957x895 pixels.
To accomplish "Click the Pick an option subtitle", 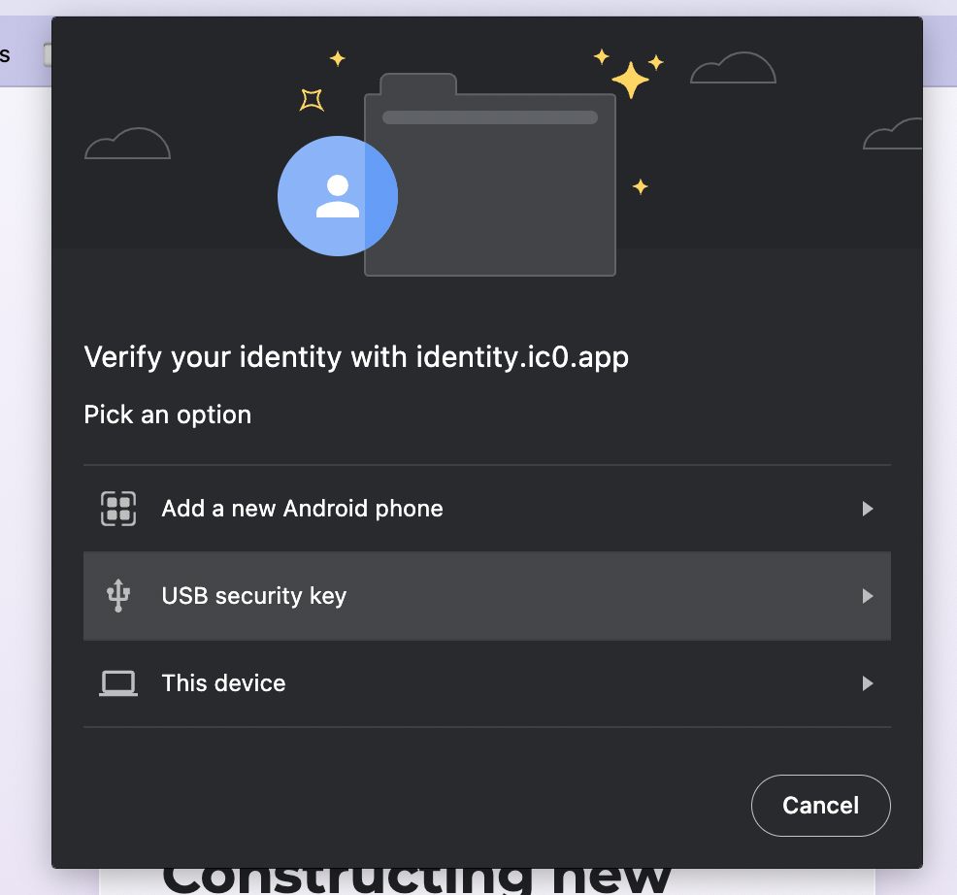I will (168, 415).
